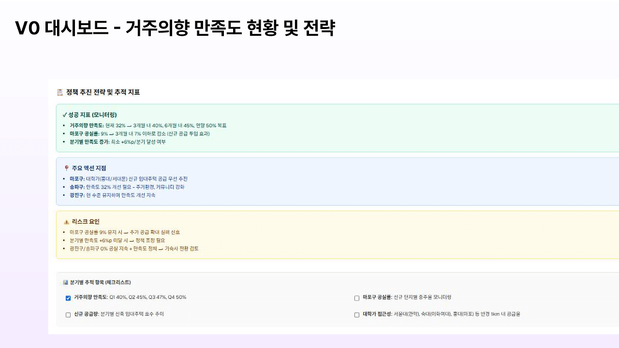Select the 마포구 action item about 신규 임대주택
The width and height of the screenshot is (619, 348).
pos(131,179)
